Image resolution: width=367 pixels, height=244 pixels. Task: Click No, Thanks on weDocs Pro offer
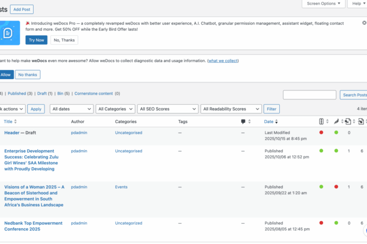pos(64,40)
